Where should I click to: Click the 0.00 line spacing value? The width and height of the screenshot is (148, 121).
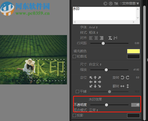point(137,43)
